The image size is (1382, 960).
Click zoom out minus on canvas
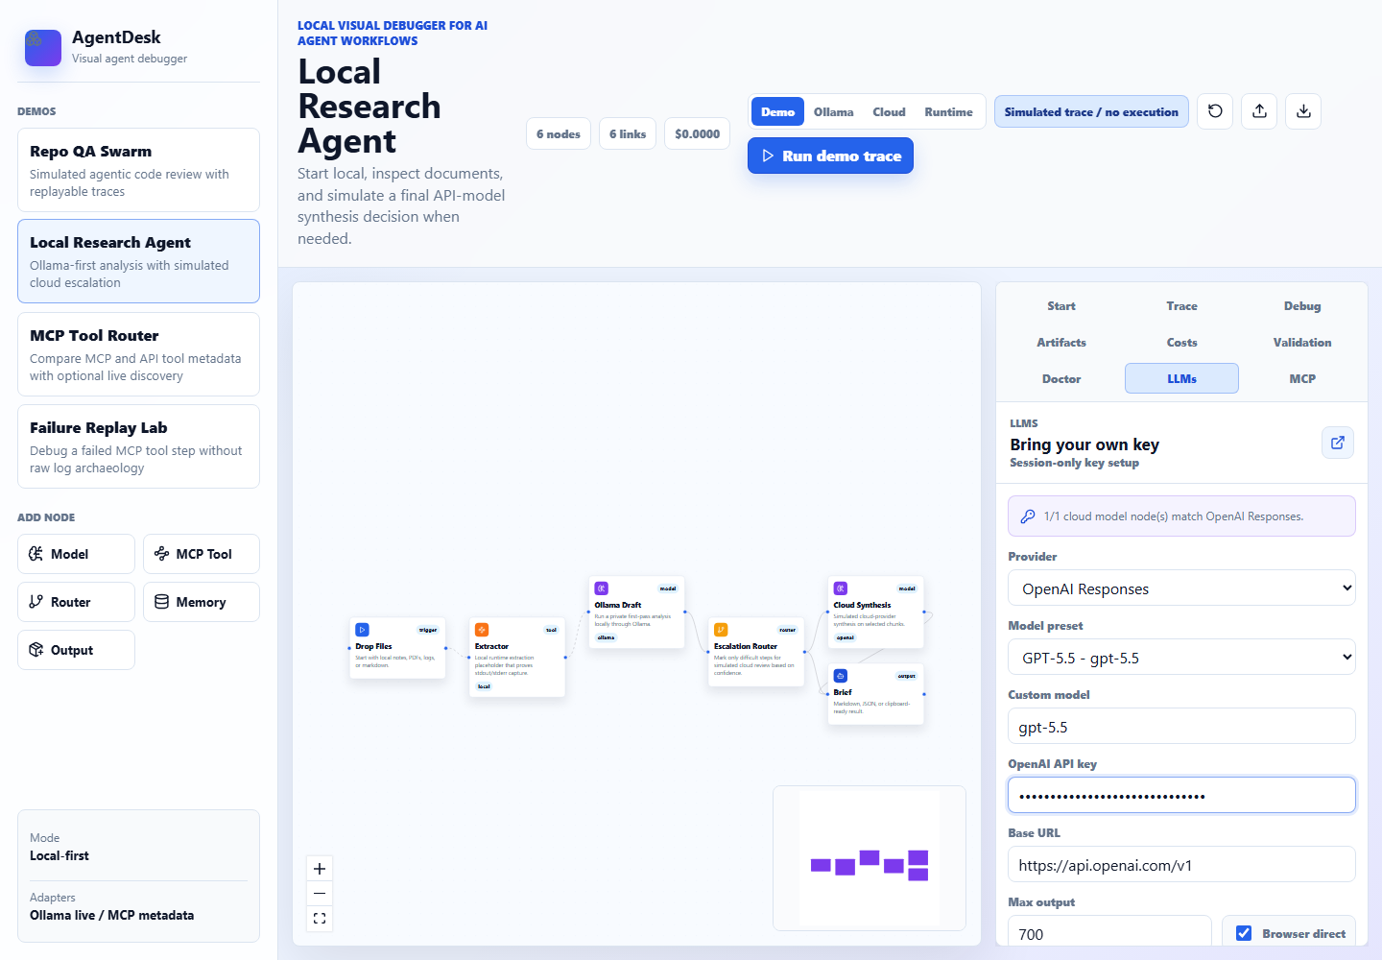pos(320,894)
